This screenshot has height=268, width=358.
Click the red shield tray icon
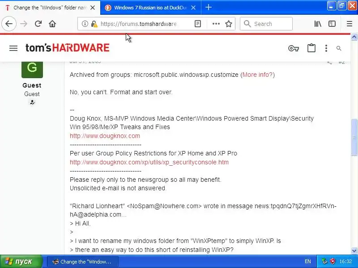[333, 261]
